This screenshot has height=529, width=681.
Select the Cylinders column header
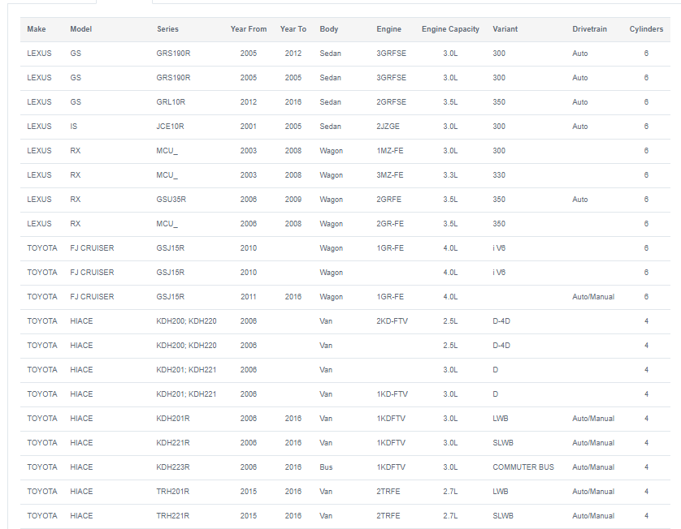[x=646, y=29]
